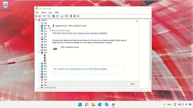The image size is (193, 108).
Task: Collapse the DESKTOP root node chevron
Action: tap(36, 20)
